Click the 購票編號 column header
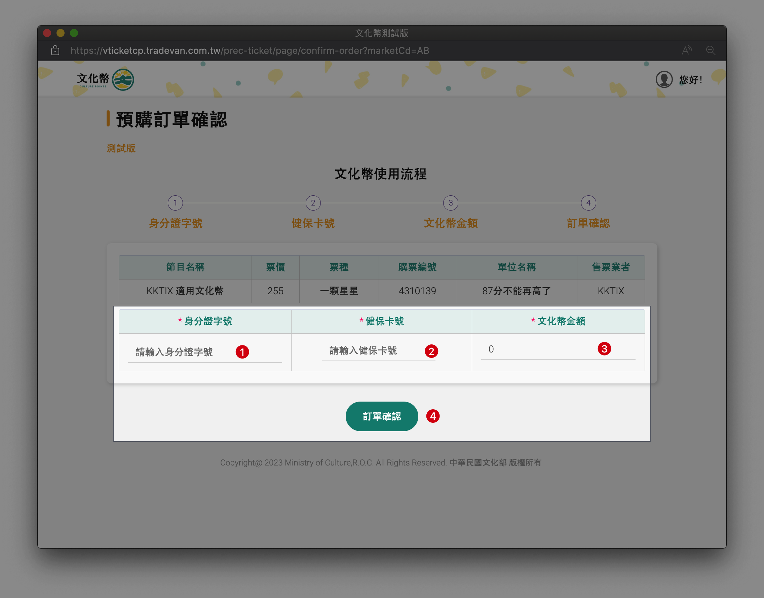The width and height of the screenshot is (764, 598). click(x=417, y=267)
